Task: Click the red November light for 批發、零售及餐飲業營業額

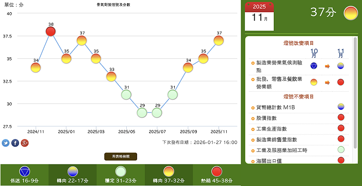Action: pyautogui.click(x=341, y=82)
